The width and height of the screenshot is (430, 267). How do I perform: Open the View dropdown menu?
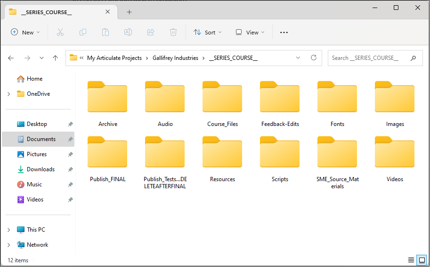pos(250,32)
